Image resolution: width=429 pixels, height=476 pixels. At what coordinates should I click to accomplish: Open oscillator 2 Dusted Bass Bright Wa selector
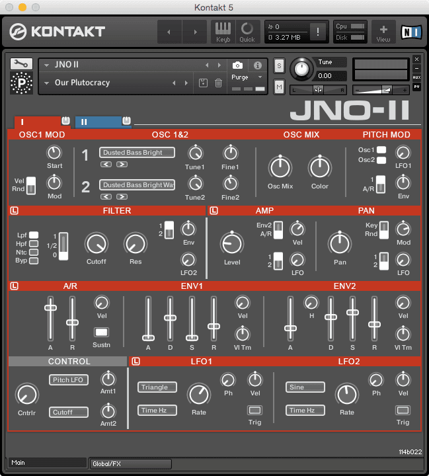pos(137,184)
